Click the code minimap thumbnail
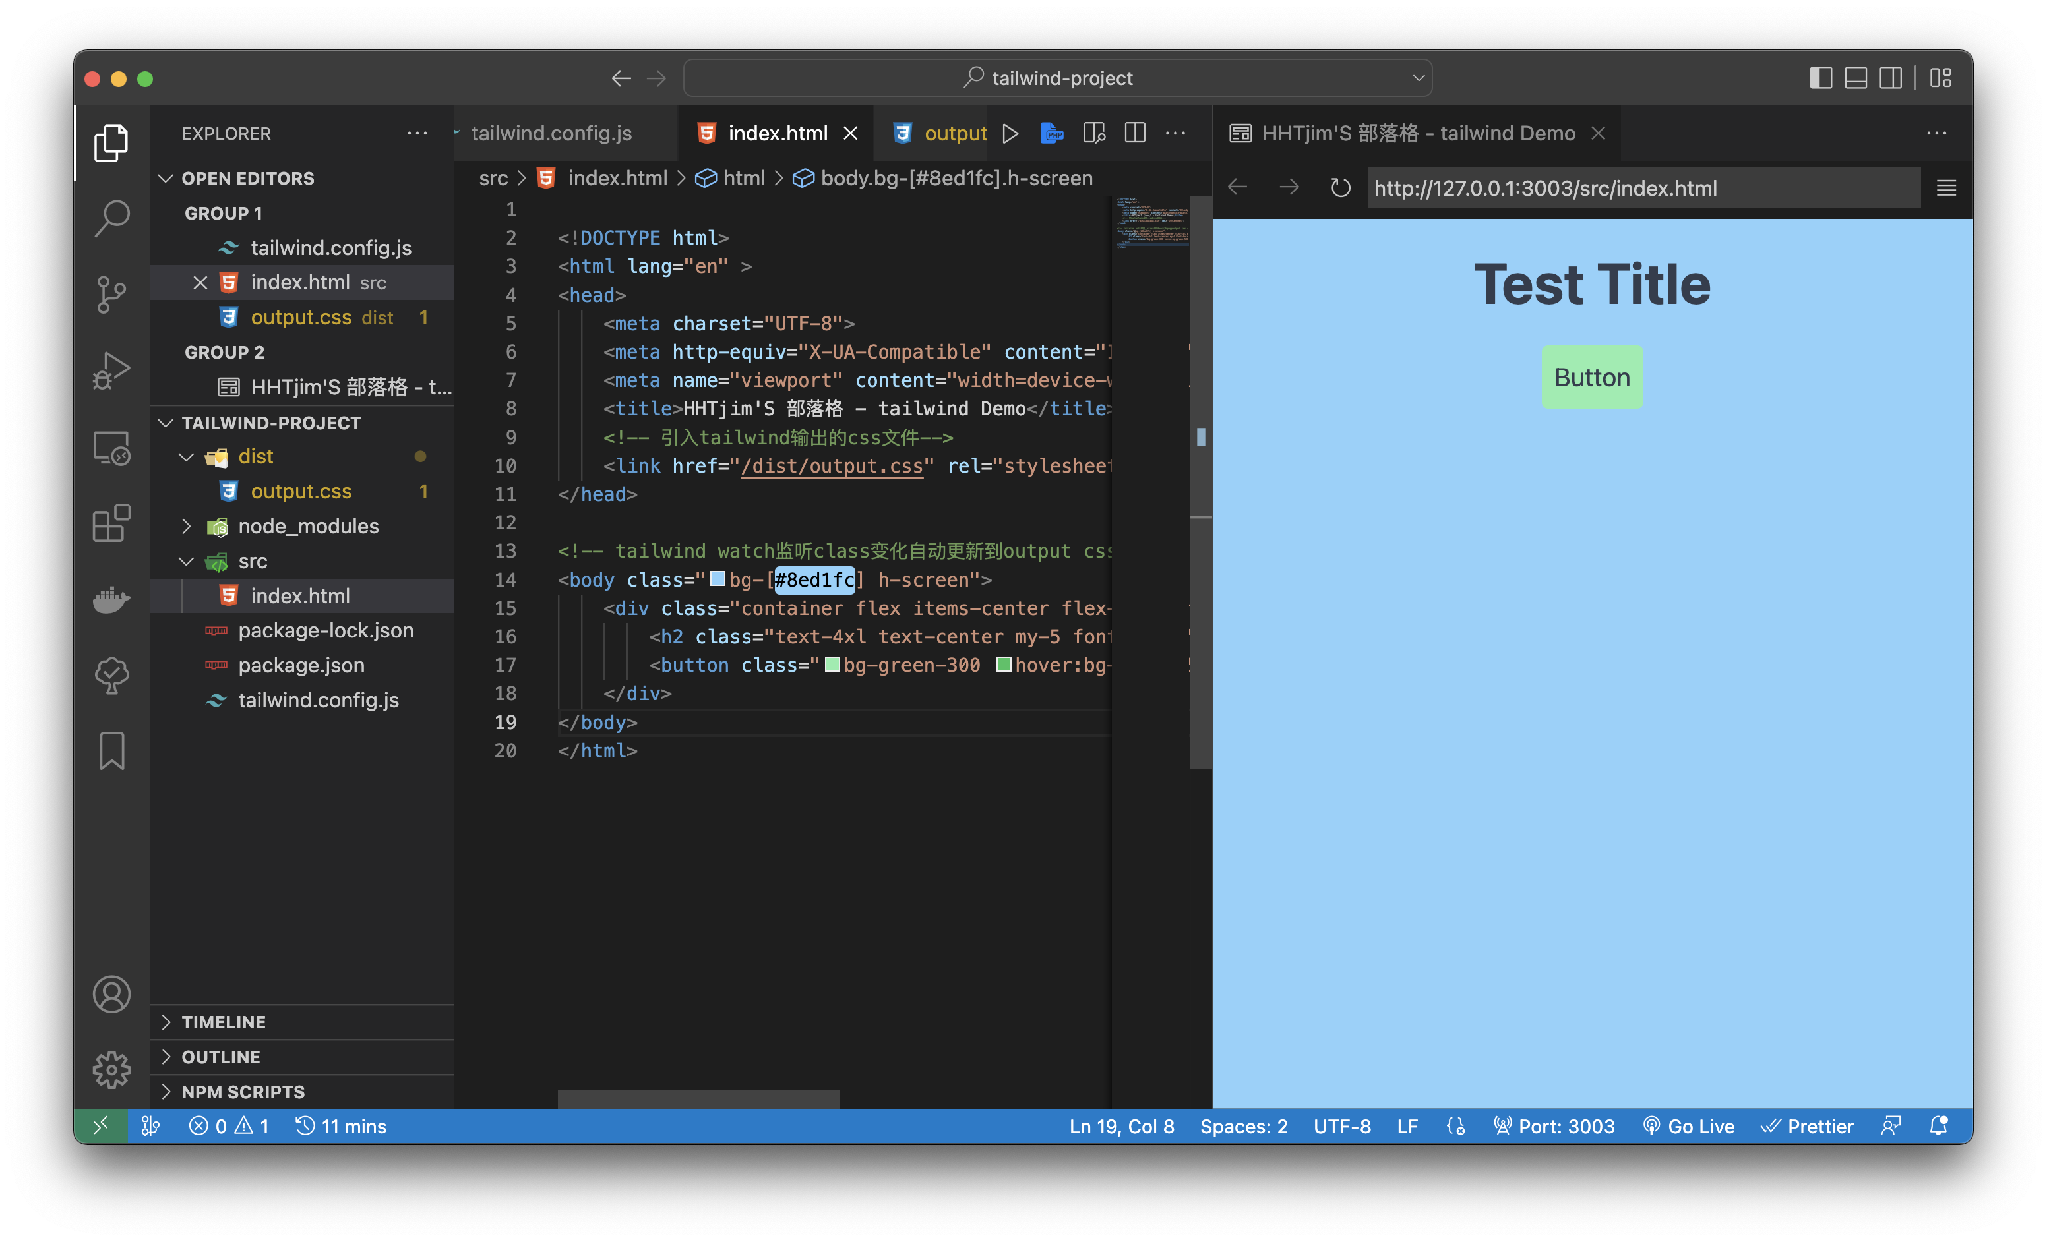Screen dimensions: 2047x1242 1152,223
